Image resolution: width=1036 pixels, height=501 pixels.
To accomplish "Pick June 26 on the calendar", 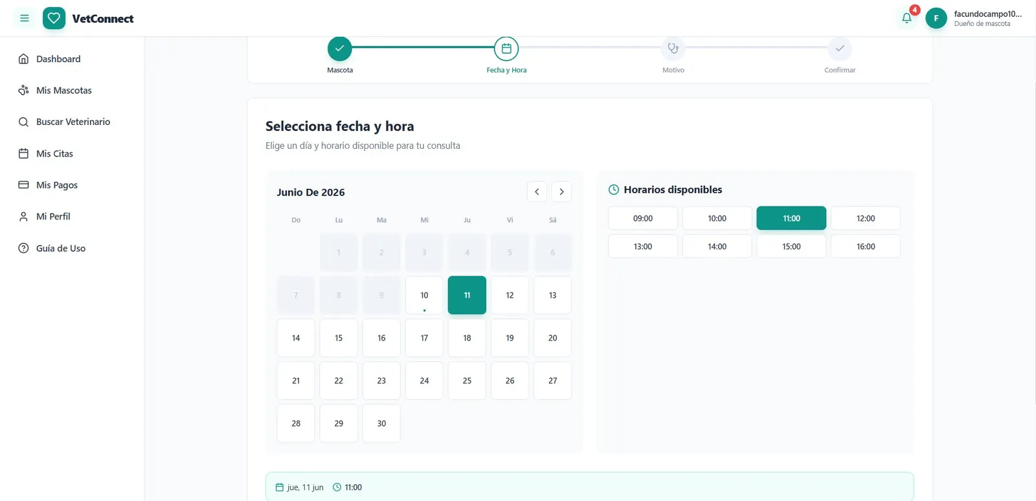I will point(510,381).
